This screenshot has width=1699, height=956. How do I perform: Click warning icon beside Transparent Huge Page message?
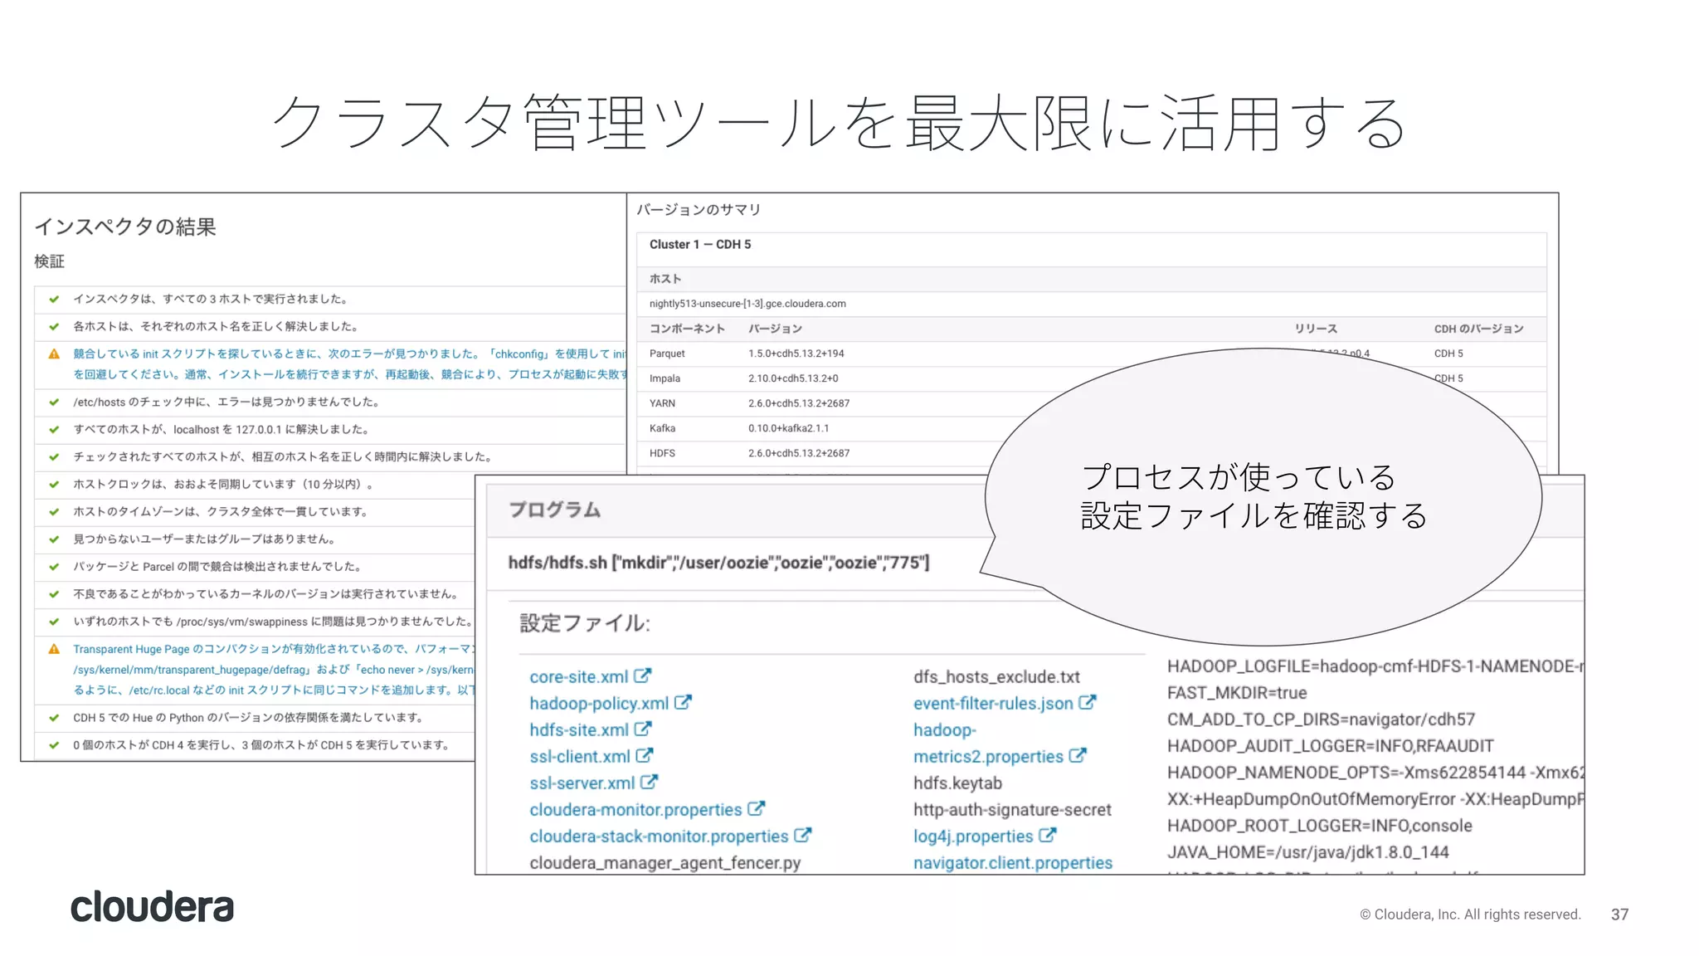(x=54, y=649)
